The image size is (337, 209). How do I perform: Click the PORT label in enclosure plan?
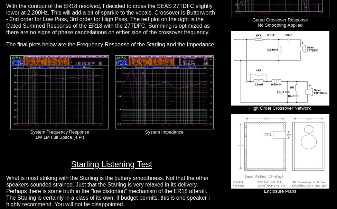(x=267, y=134)
